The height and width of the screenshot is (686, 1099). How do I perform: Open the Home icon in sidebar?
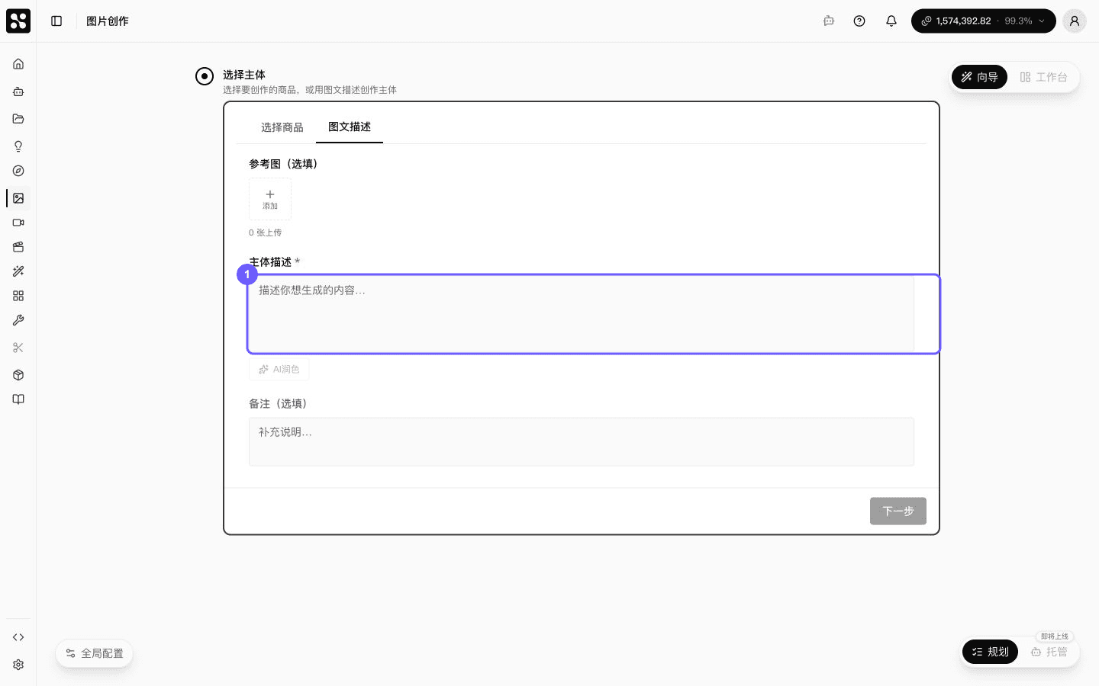[x=18, y=64]
